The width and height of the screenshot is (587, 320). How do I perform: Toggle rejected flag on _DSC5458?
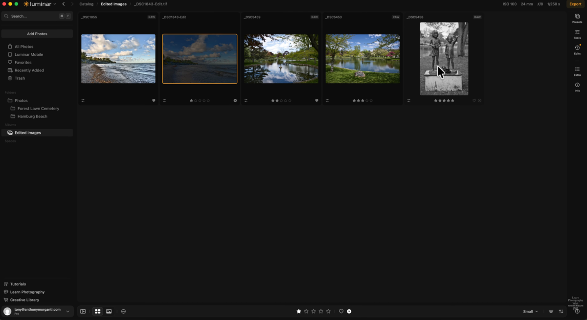[x=479, y=100]
